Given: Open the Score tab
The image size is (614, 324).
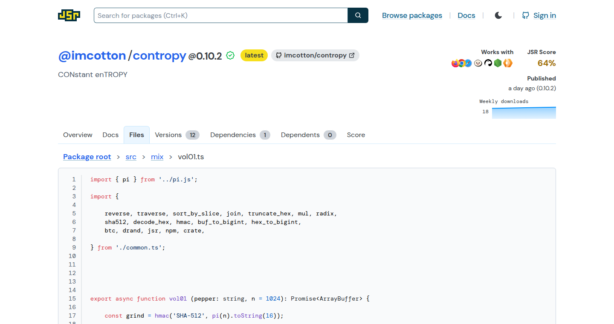Looking at the screenshot, I should 356,135.
